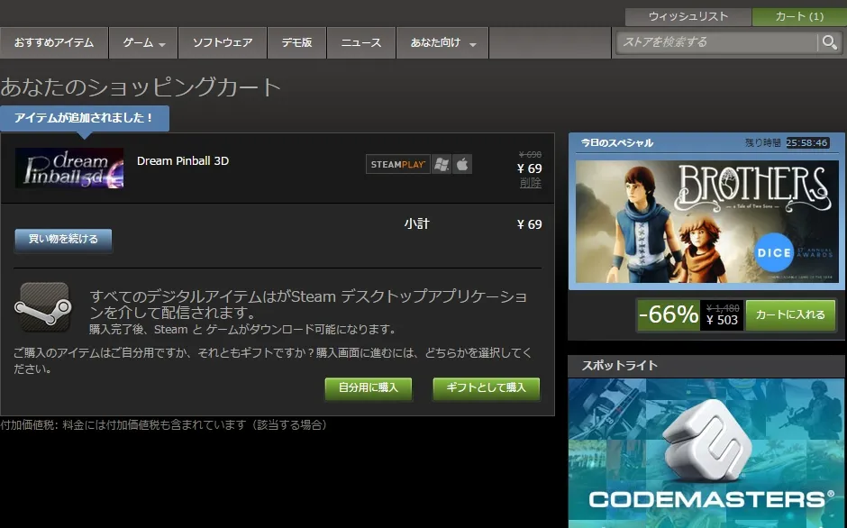This screenshot has width=847, height=528.
Task: Focus the ストアを検索する search field
Action: pos(717,42)
